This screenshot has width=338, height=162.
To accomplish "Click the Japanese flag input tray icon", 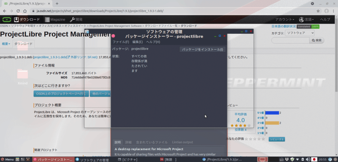I will pos(314,159).
